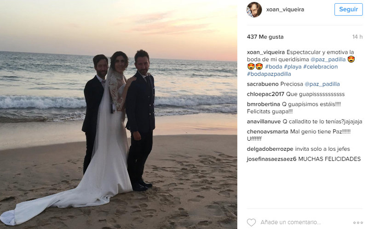This screenshot has width=368, height=229.
Task: Open chenoavsmarta commenter profile
Action: 268,132
